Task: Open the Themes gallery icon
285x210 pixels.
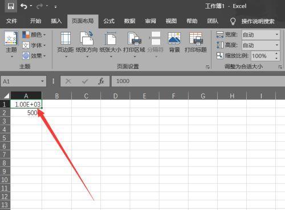Action: [x=11, y=39]
